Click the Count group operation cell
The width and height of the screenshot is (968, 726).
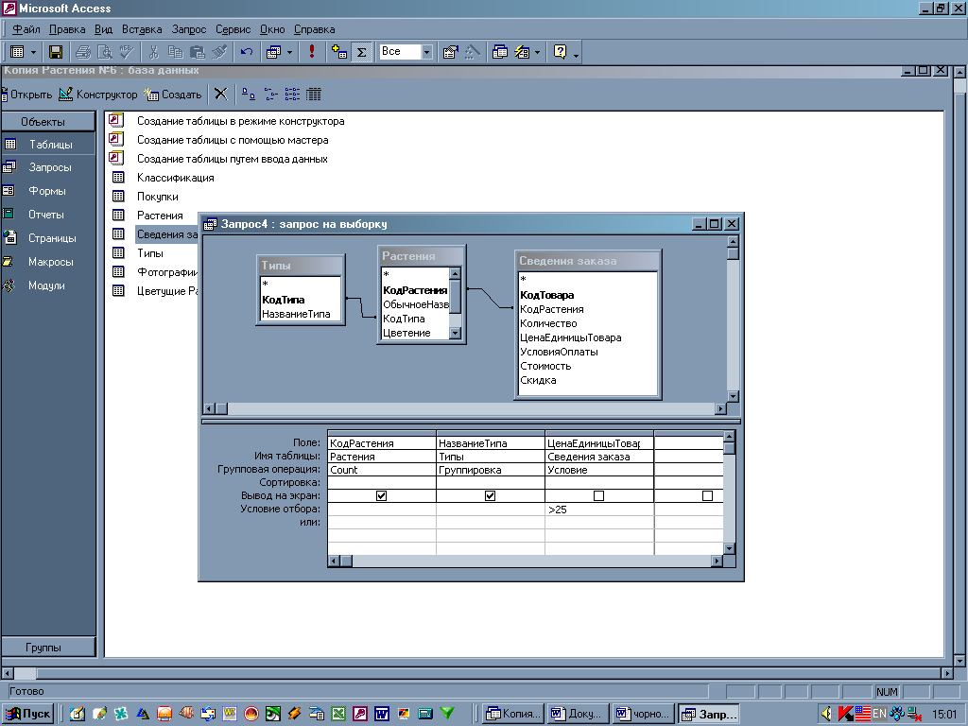pos(382,470)
